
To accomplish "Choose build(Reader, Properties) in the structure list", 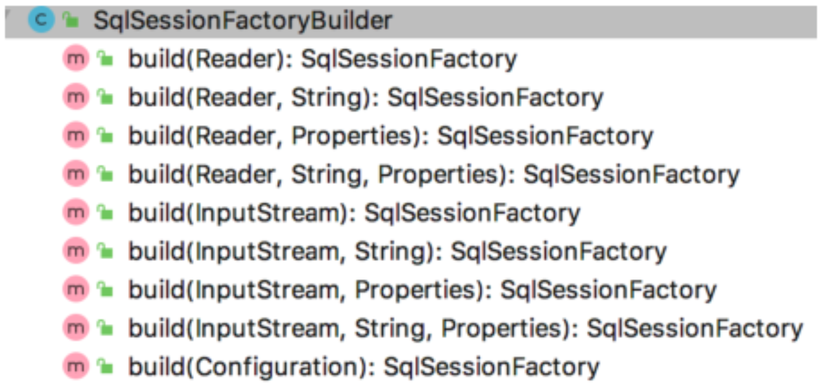I will coord(390,136).
